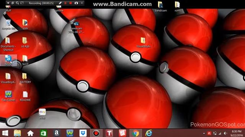Select the README file icon
The height and width of the screenshot is (137, 245).
pos(25,96)
